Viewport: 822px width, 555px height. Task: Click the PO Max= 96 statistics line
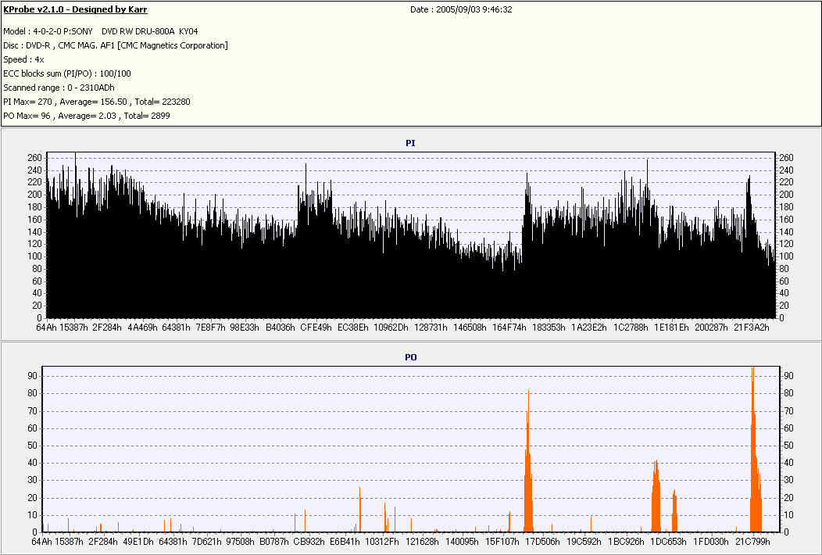pos(87,116)
